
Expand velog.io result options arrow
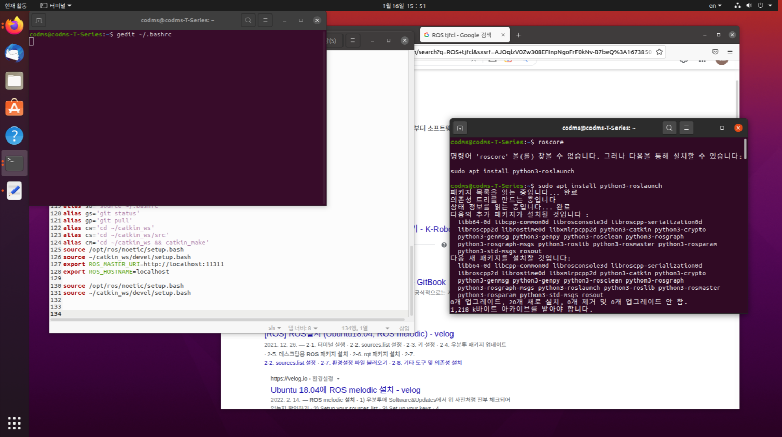coord(338,379)
